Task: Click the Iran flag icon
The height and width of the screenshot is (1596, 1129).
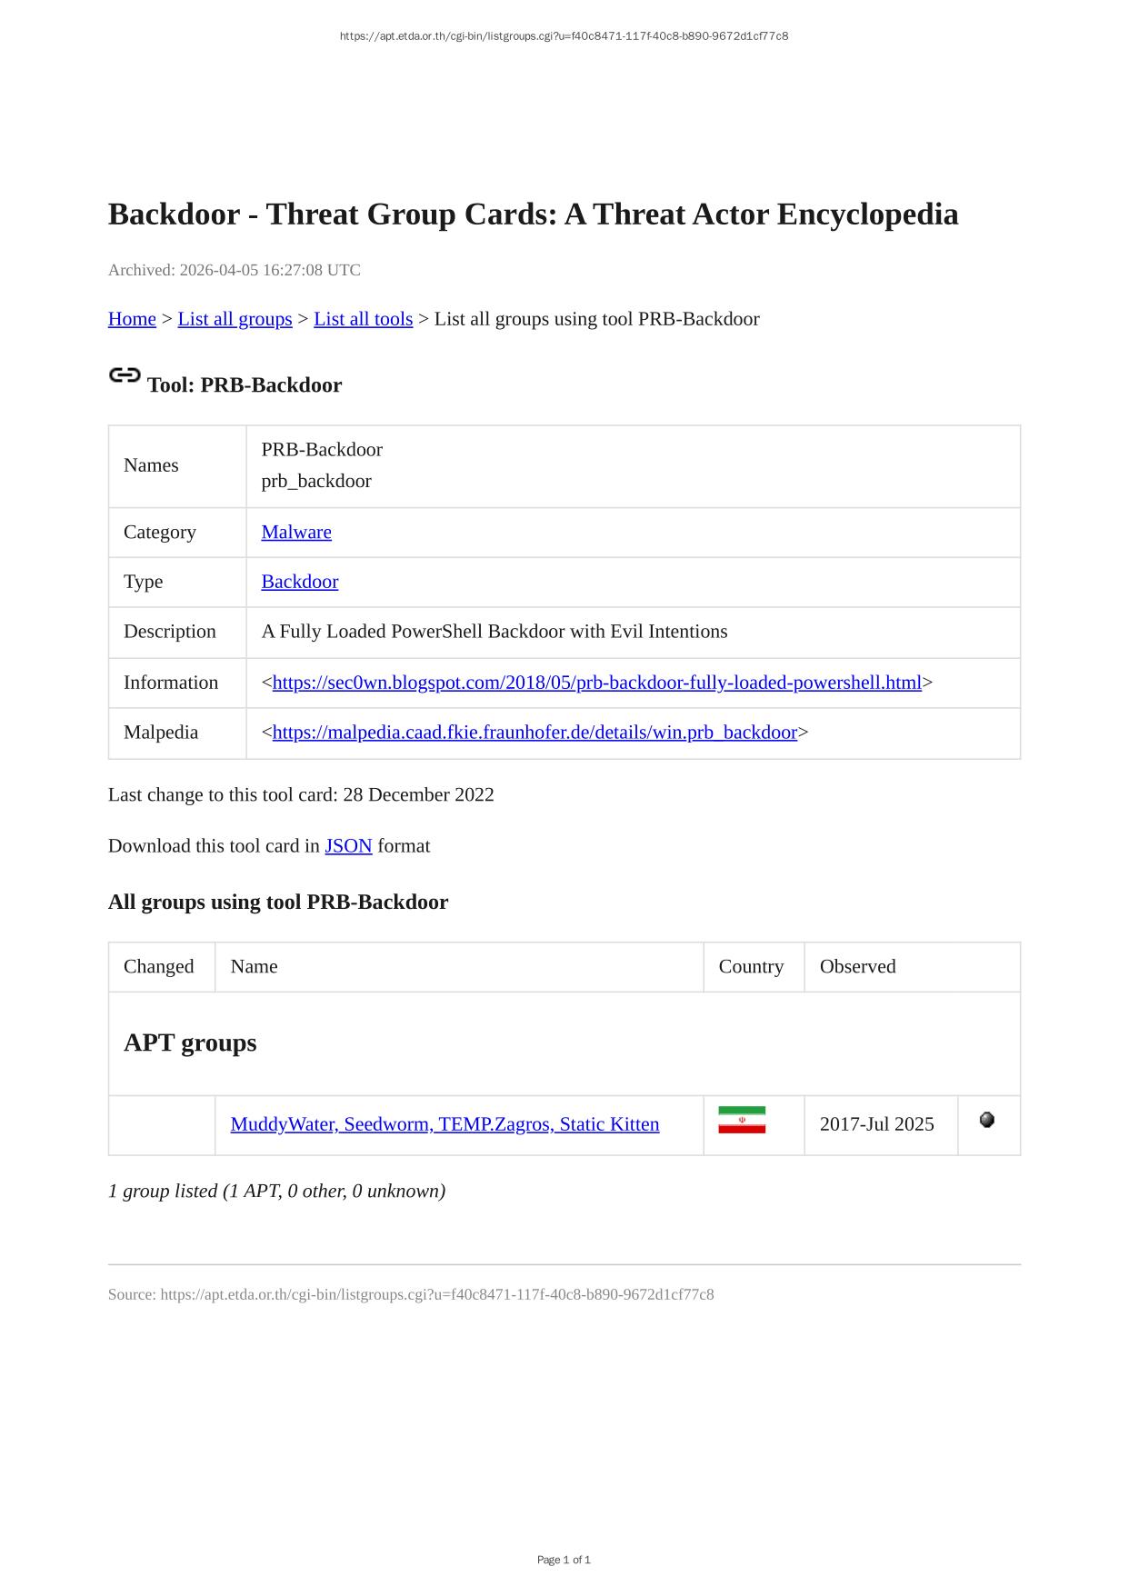Action: [x=742, y=1120]
